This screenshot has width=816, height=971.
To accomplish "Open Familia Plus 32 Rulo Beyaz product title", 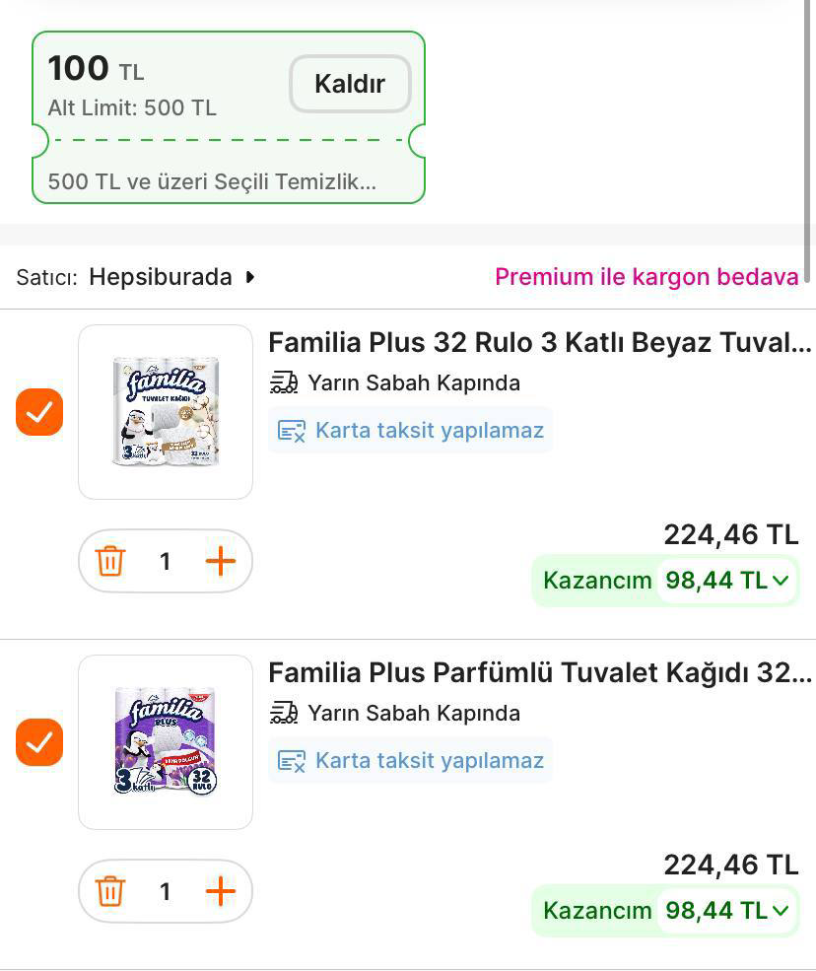I will (539, 343).
